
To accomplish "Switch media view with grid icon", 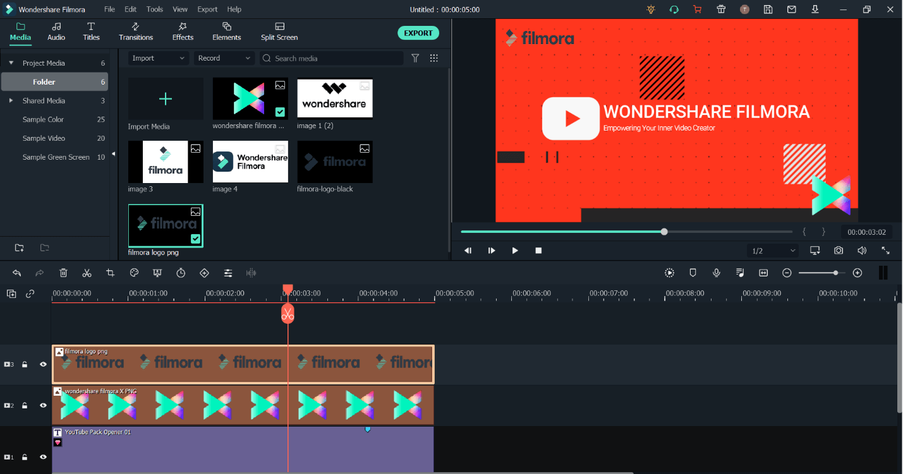I will coord(434,58).
